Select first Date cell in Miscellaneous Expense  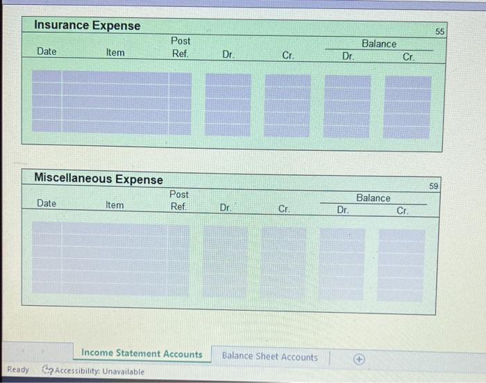47,228
